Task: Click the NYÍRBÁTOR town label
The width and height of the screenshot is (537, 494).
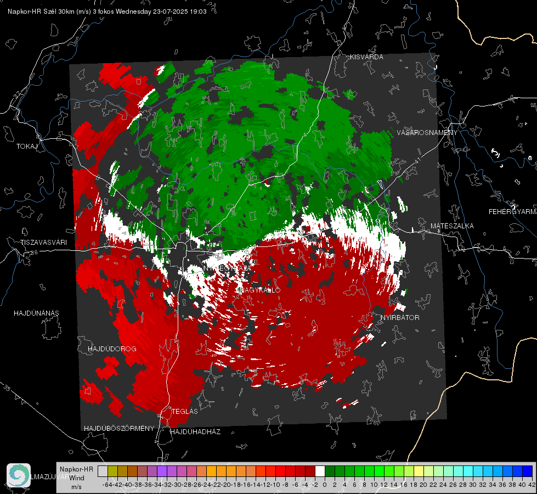Action: click(400, 318)
